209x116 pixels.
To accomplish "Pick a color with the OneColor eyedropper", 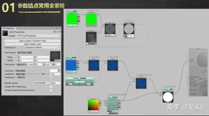I will point(59,70).
